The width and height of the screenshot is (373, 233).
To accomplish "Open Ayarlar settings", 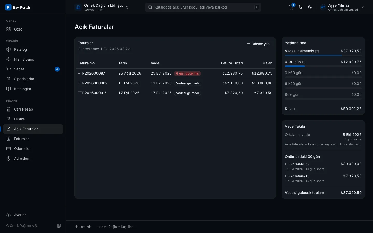I will [x=33, y=215].
